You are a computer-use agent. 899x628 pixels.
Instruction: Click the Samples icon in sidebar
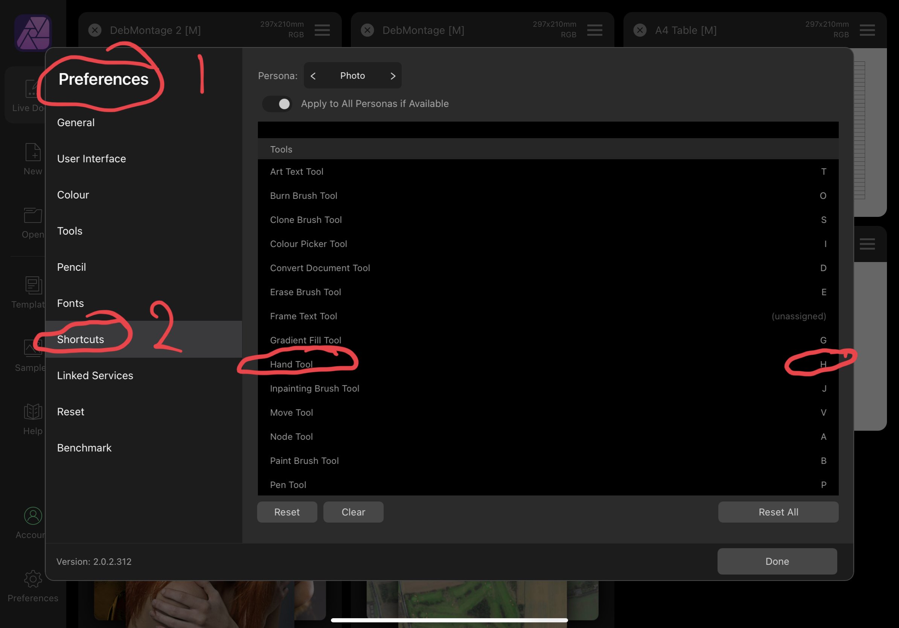(34, 348)
